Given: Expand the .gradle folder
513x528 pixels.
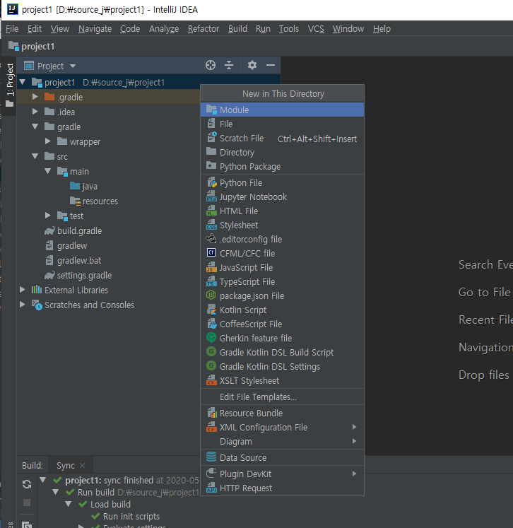Looking at the screenshot, I should (35, 97).
